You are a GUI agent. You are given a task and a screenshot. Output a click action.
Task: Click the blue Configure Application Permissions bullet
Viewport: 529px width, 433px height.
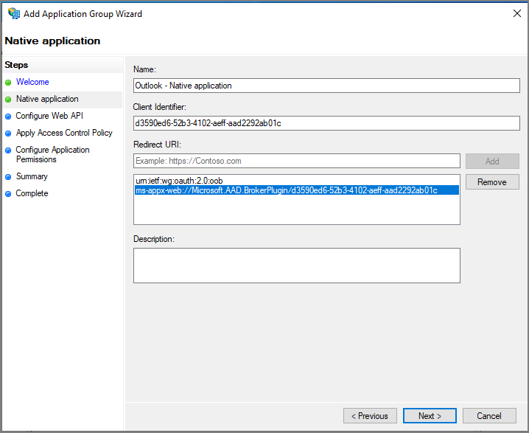pos(8,150)
